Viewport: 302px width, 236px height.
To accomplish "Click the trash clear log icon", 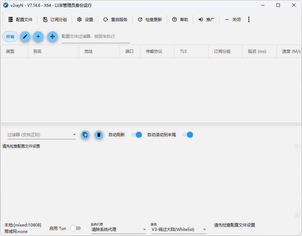I will [99, 135].
